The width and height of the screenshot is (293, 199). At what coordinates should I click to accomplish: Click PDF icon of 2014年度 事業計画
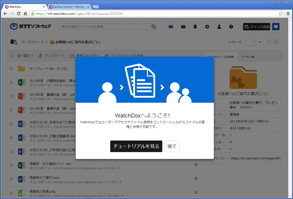(x=22, y=96)
